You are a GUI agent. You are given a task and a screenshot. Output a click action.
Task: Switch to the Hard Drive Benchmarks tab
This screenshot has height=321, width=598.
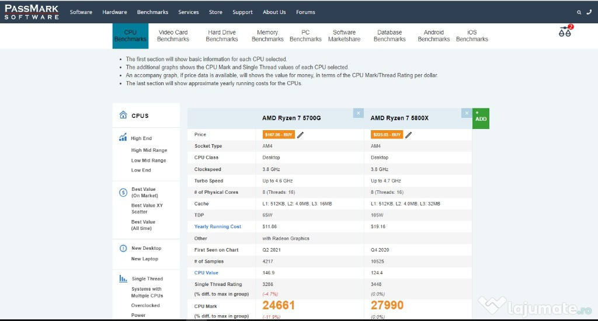pyautogui.click(x=221, y=36)
